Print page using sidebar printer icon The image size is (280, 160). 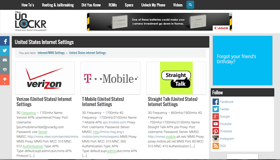point(5,70)
